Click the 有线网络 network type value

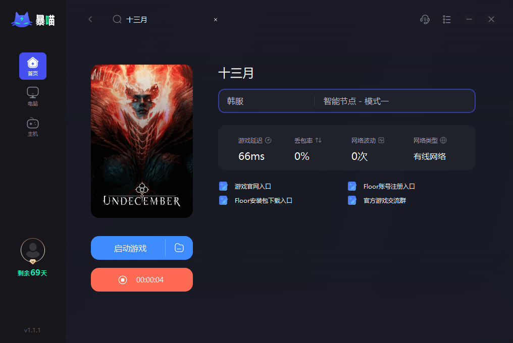point(430,156)
